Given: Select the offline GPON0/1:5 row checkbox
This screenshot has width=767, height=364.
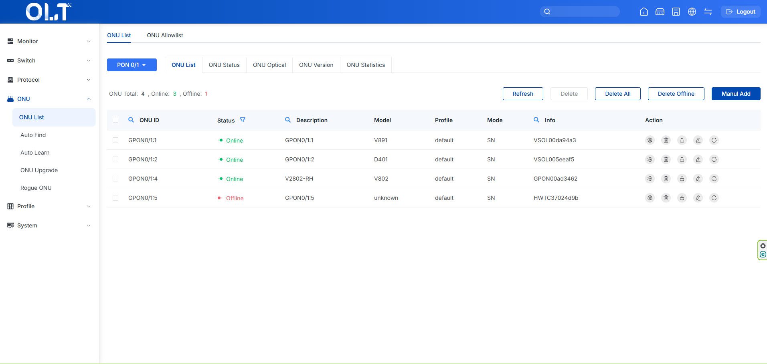Looking at the screenshot, I should tap(115, 198).
